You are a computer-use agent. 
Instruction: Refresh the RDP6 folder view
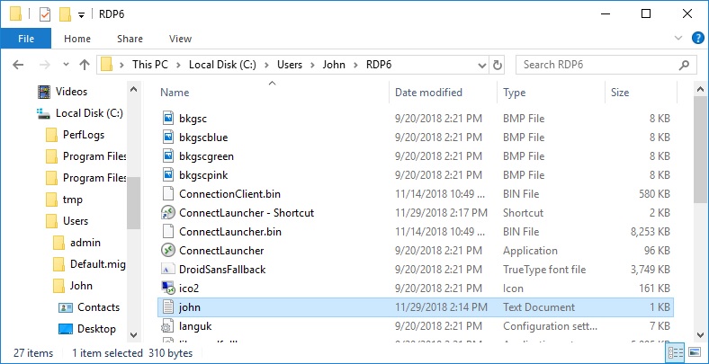[x=498, y=65]
